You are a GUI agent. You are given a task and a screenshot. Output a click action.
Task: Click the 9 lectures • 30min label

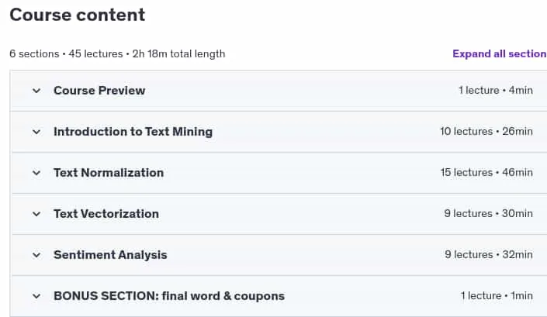pyautogui.click(x=488, y=214)
